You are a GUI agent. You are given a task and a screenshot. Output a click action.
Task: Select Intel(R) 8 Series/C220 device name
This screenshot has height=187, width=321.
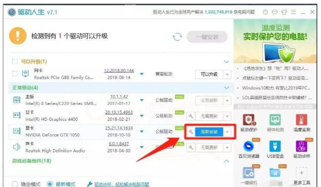(x=61, y=104)
